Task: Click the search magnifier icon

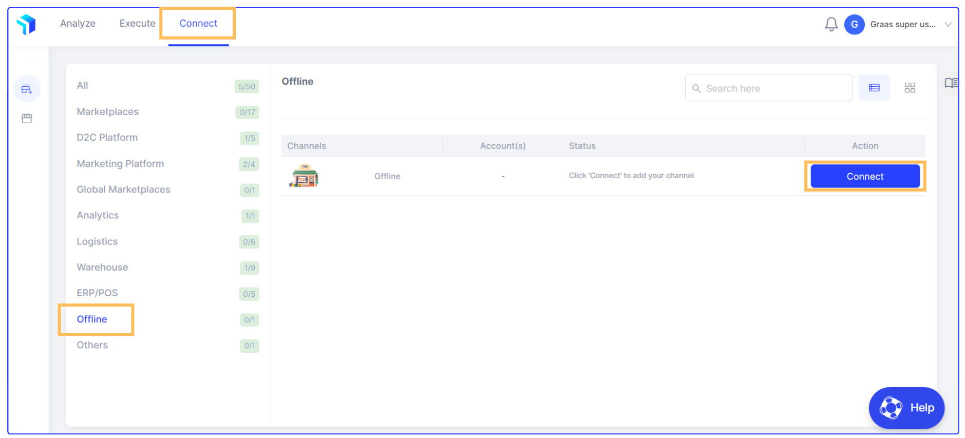Action: tap(696, 88)
